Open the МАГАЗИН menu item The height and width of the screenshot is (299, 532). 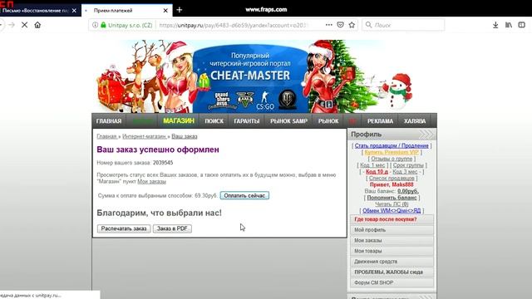pyautogui.click(x=179, y=121)
